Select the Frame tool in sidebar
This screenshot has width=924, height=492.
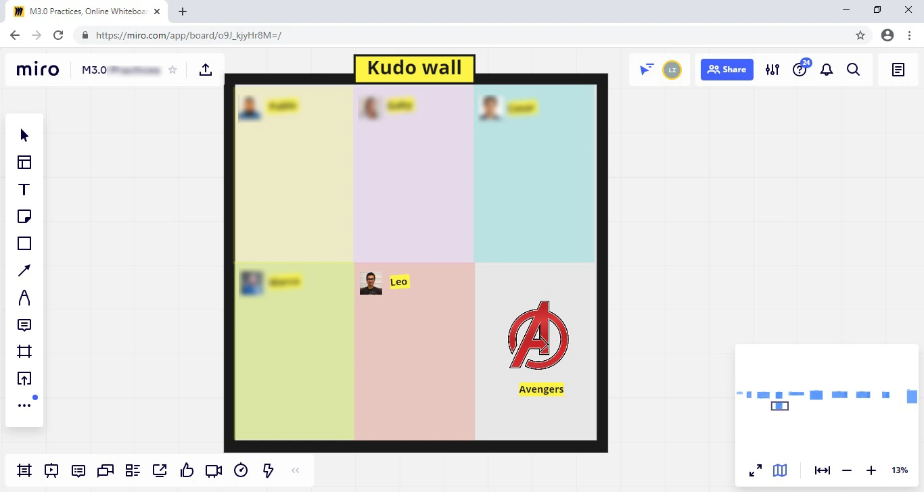[24, 351]
